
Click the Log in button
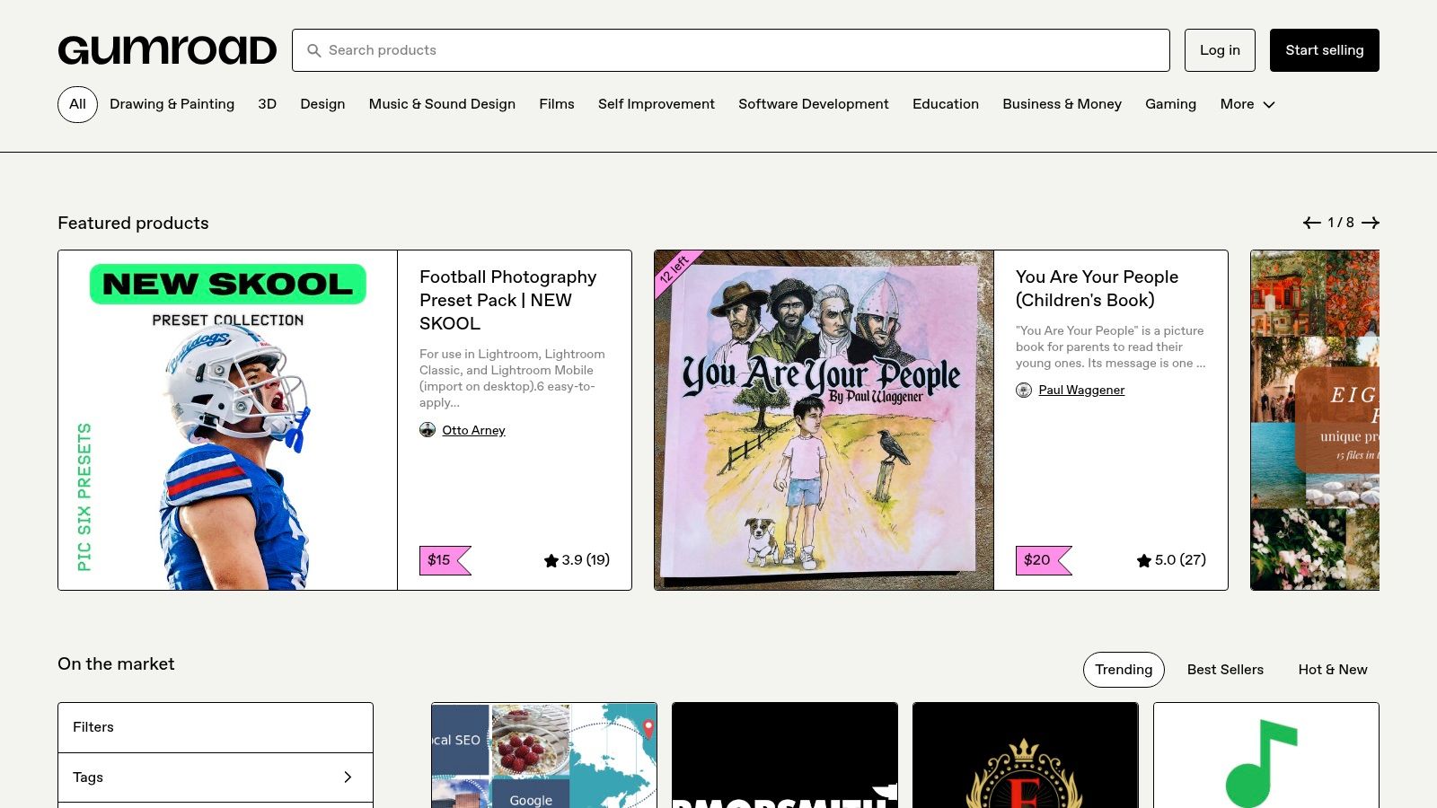pos(1220,50)
